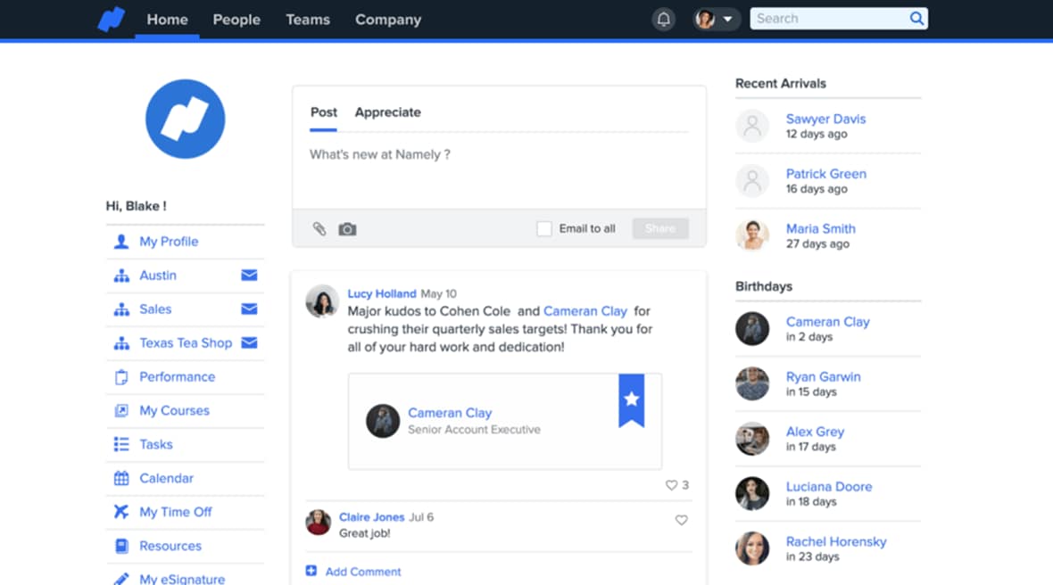Click the search magnifying glass icon
Viewport: 1053px width, 585px height.
pyautogui.click(x=916, y=19)
